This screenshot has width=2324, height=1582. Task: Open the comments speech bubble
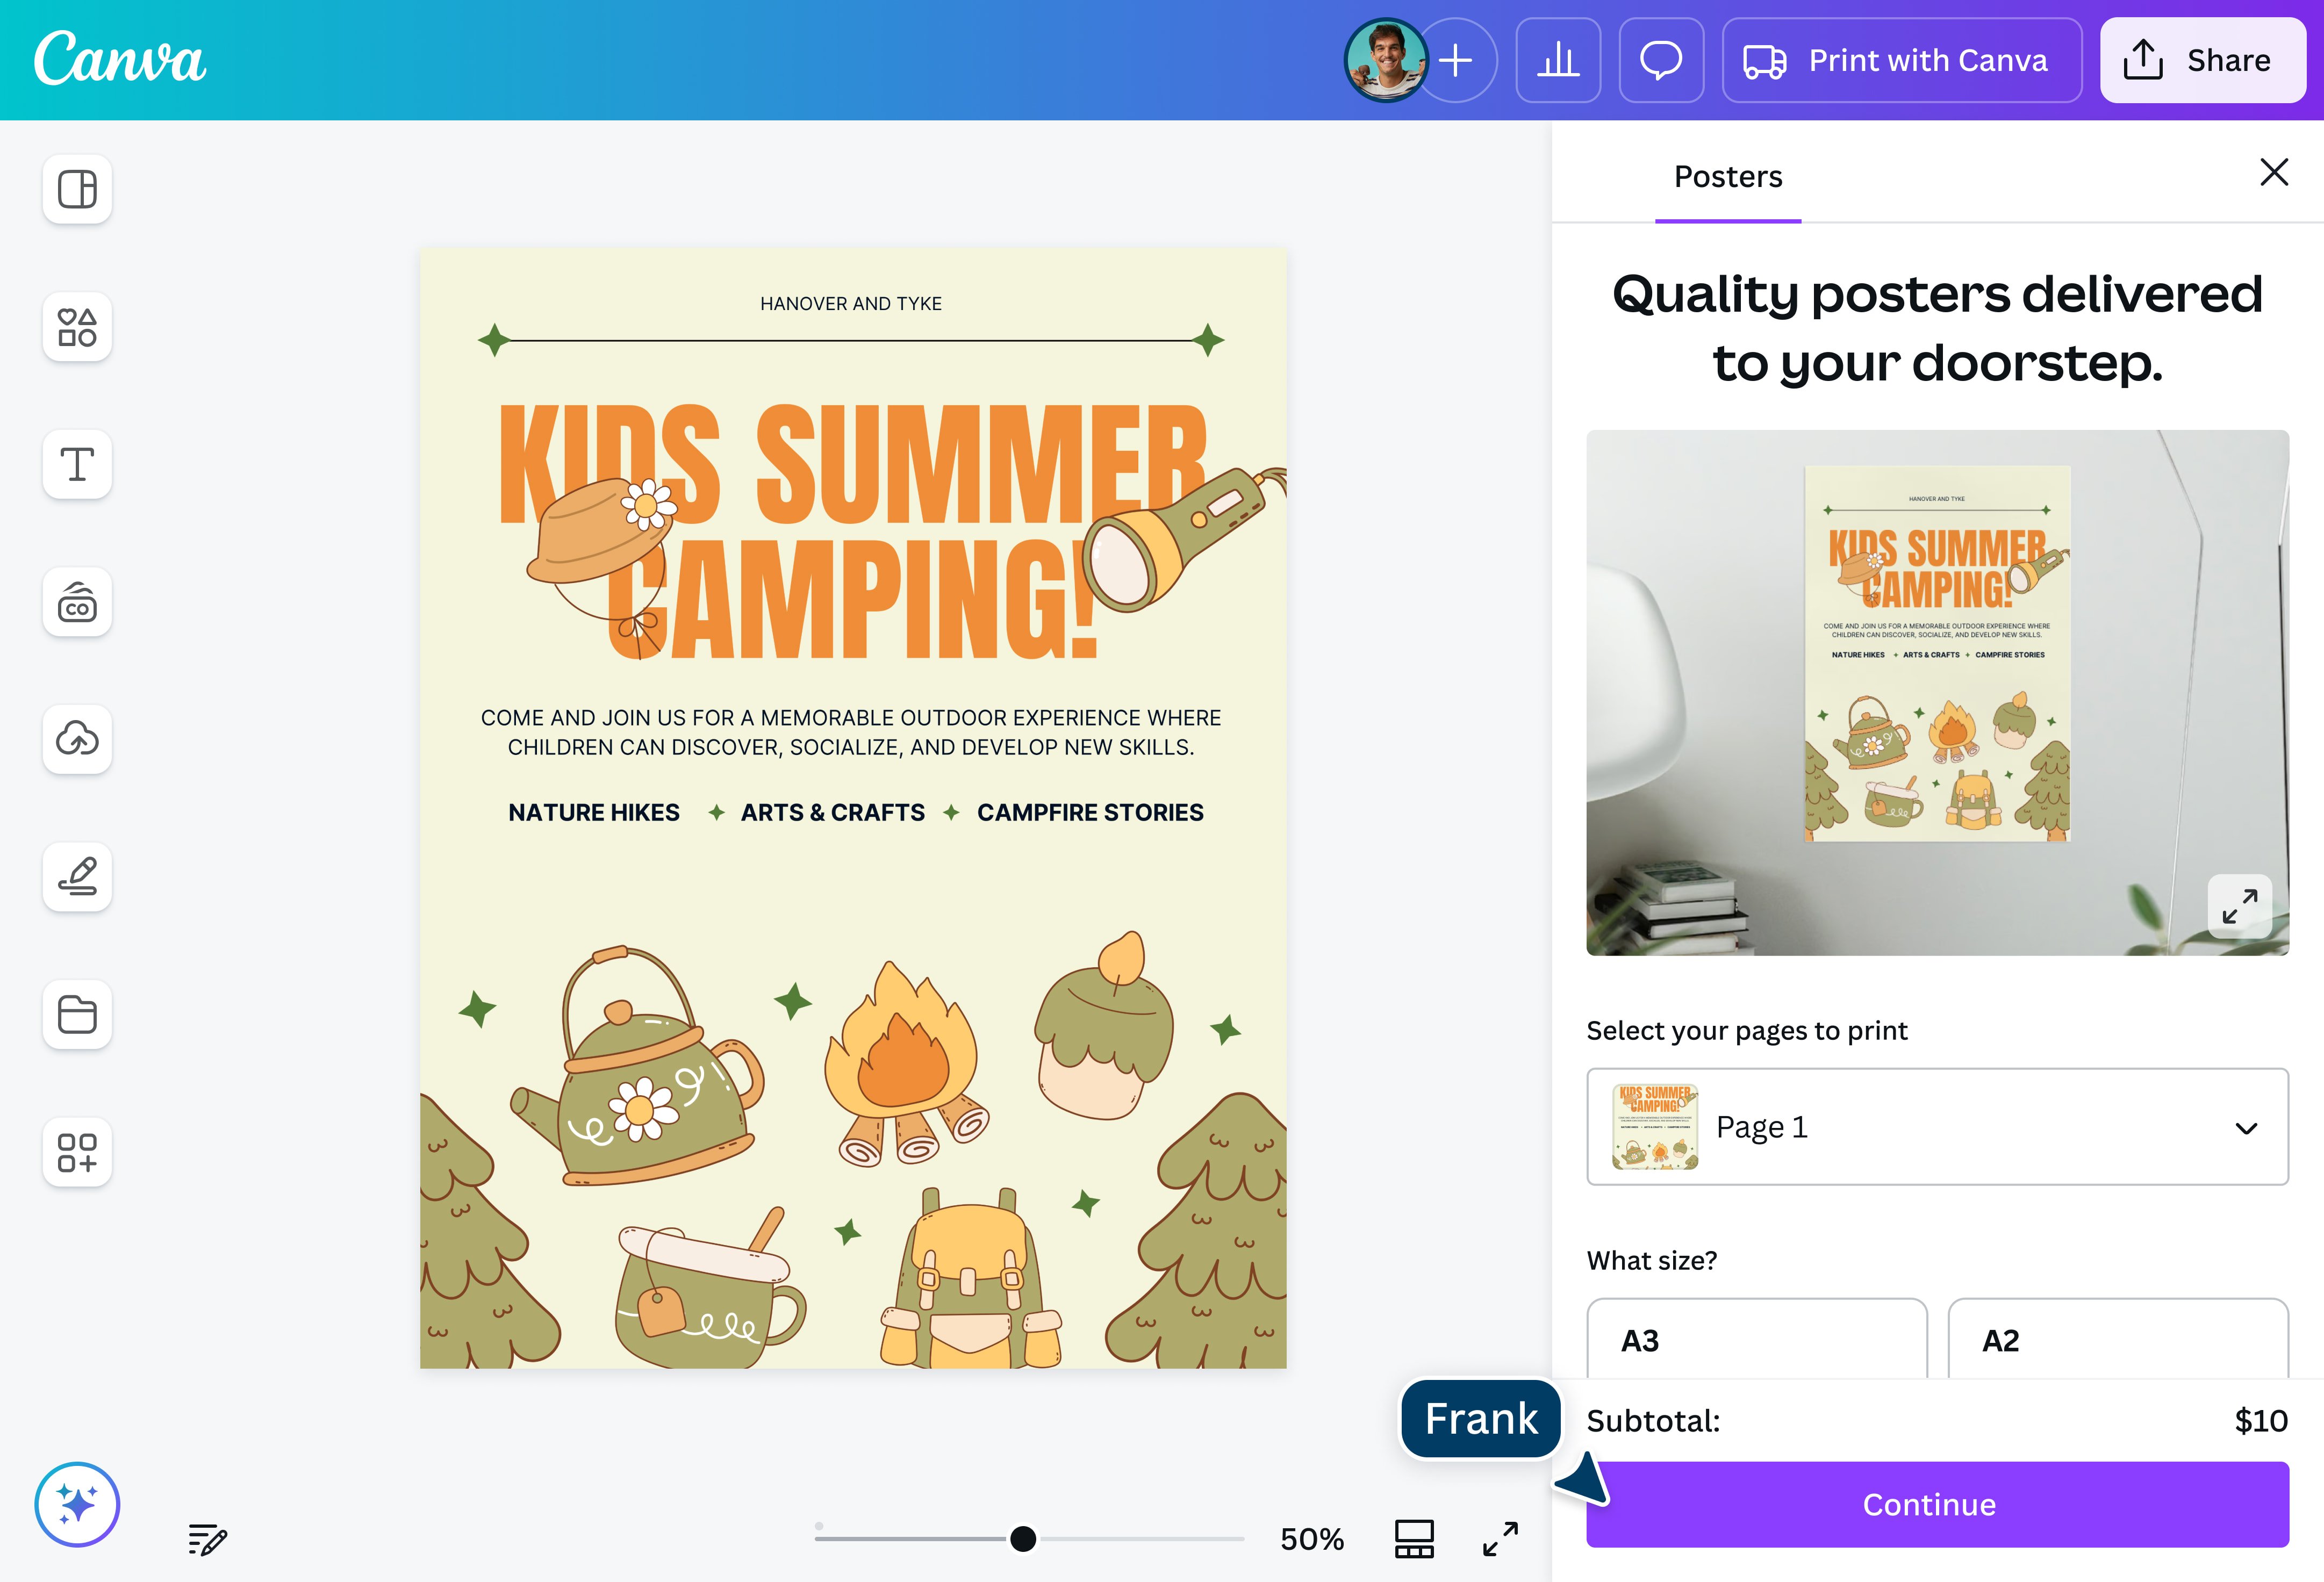coord(1661,60)
